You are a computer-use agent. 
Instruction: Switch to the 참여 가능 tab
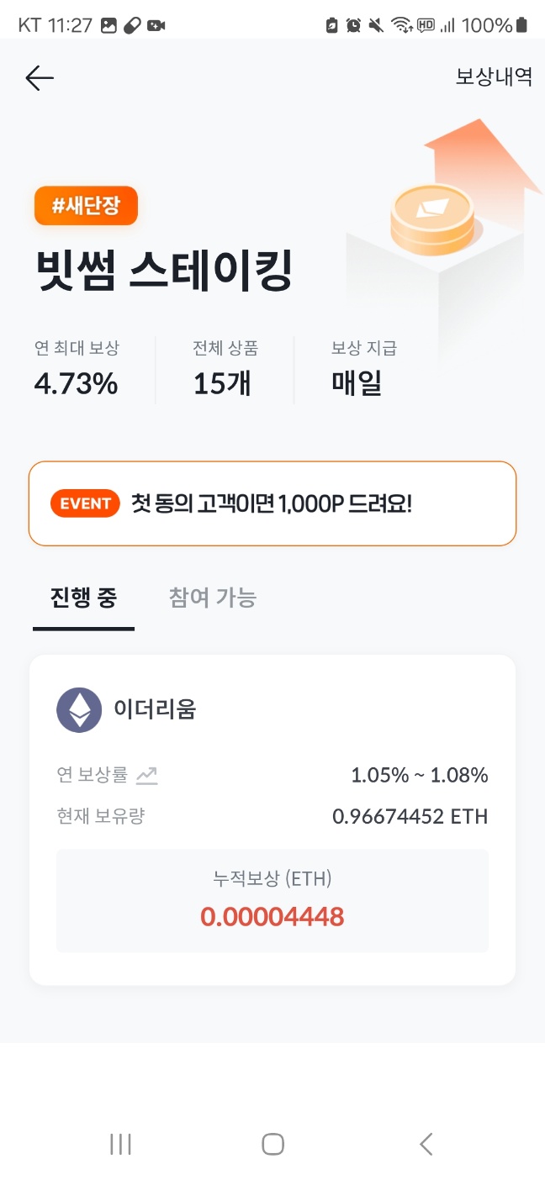coord(213,598)
